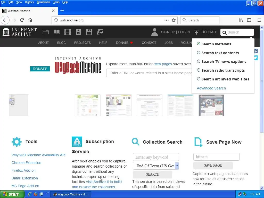Share on Facebook icon

pos(256,51)
